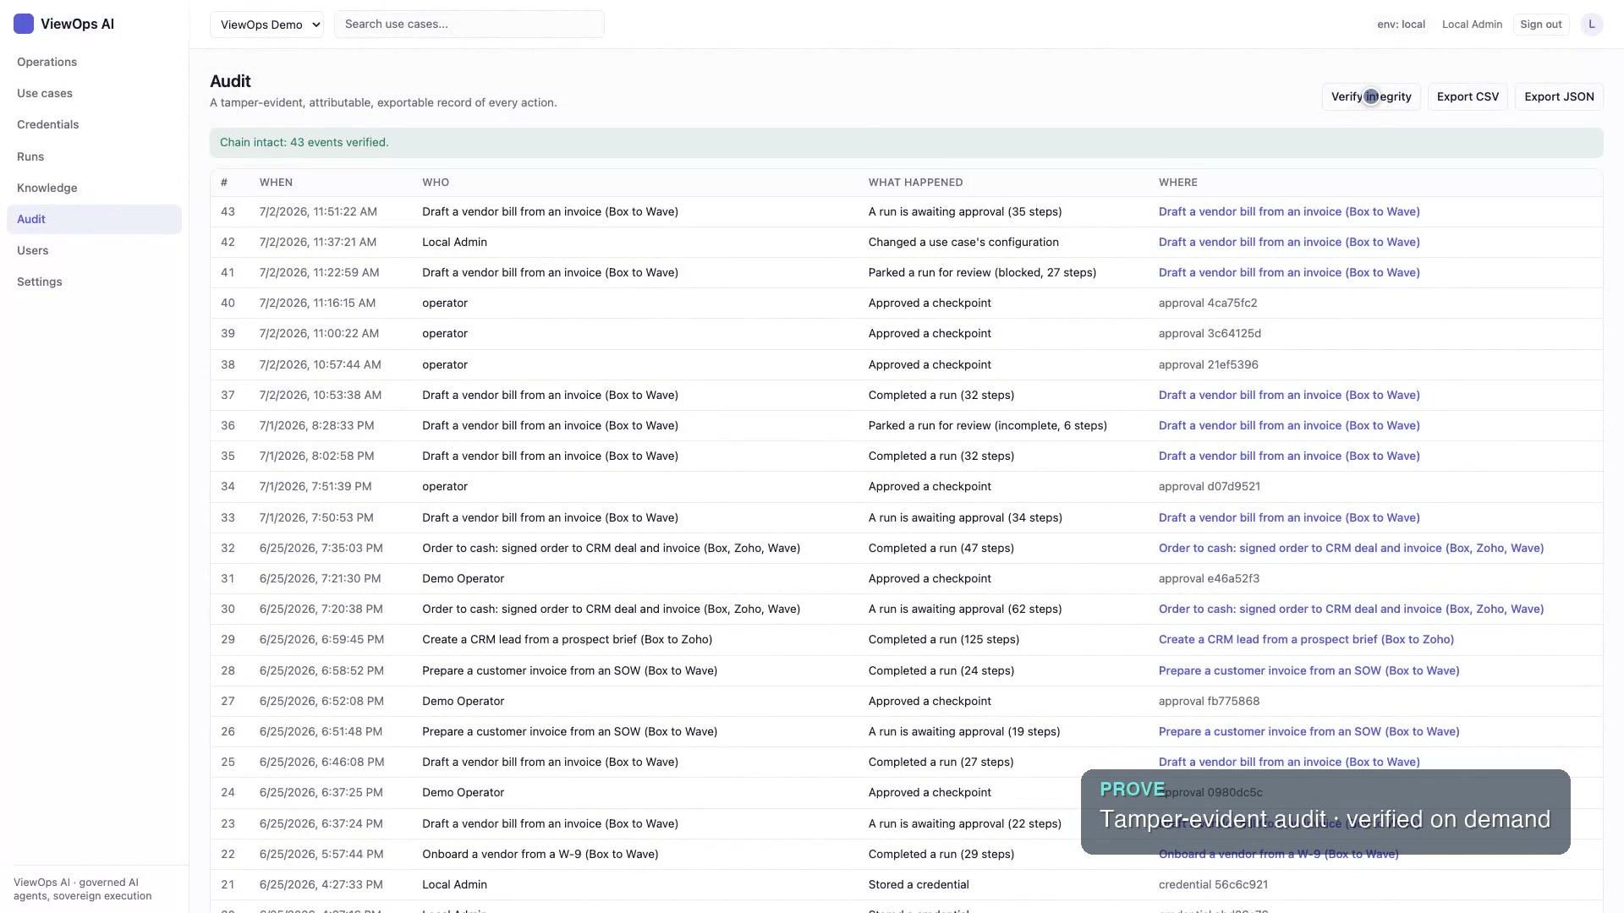
Task: Open the vendor bill link in row 43
Action: 1289,211
